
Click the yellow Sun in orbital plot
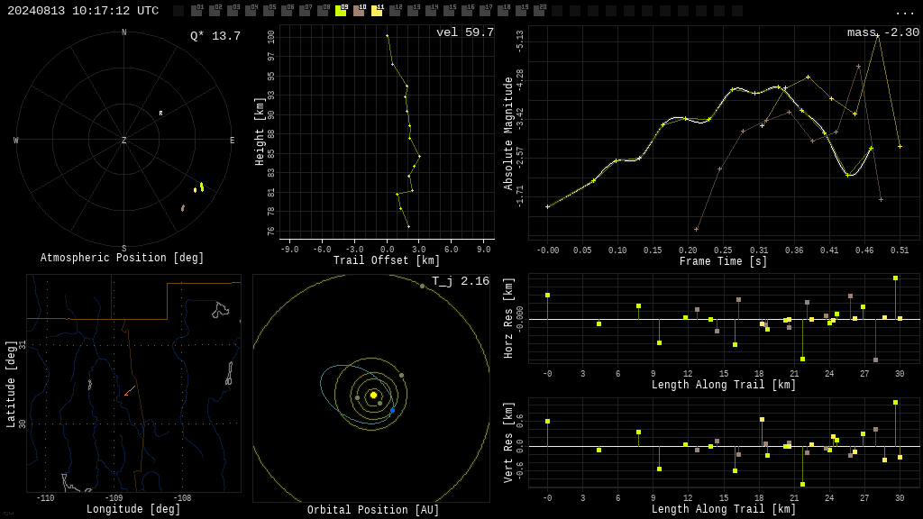pos(373,395)
